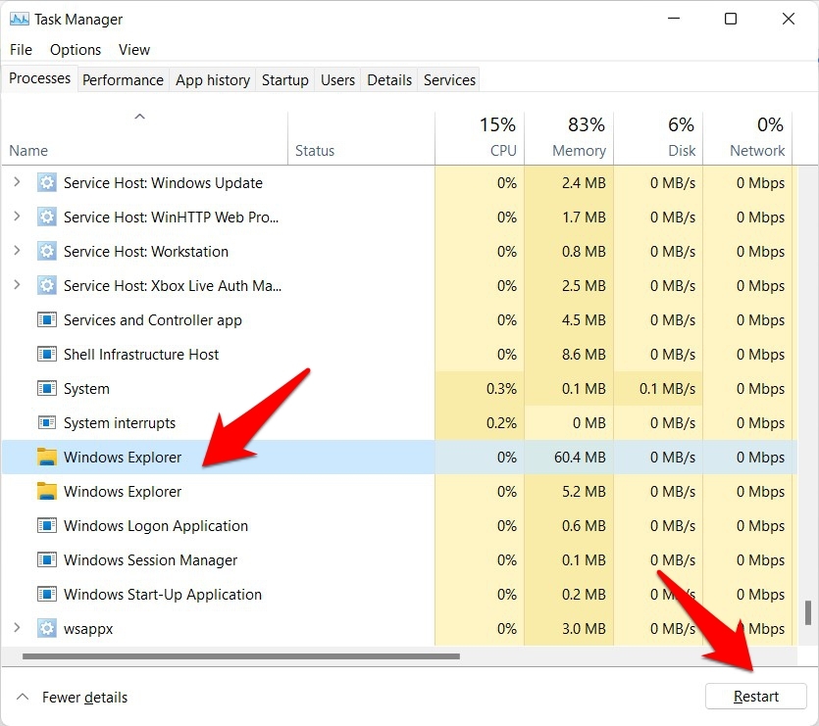
Task: Click the vertical scrollbar thumb
Action: [808, 612]
